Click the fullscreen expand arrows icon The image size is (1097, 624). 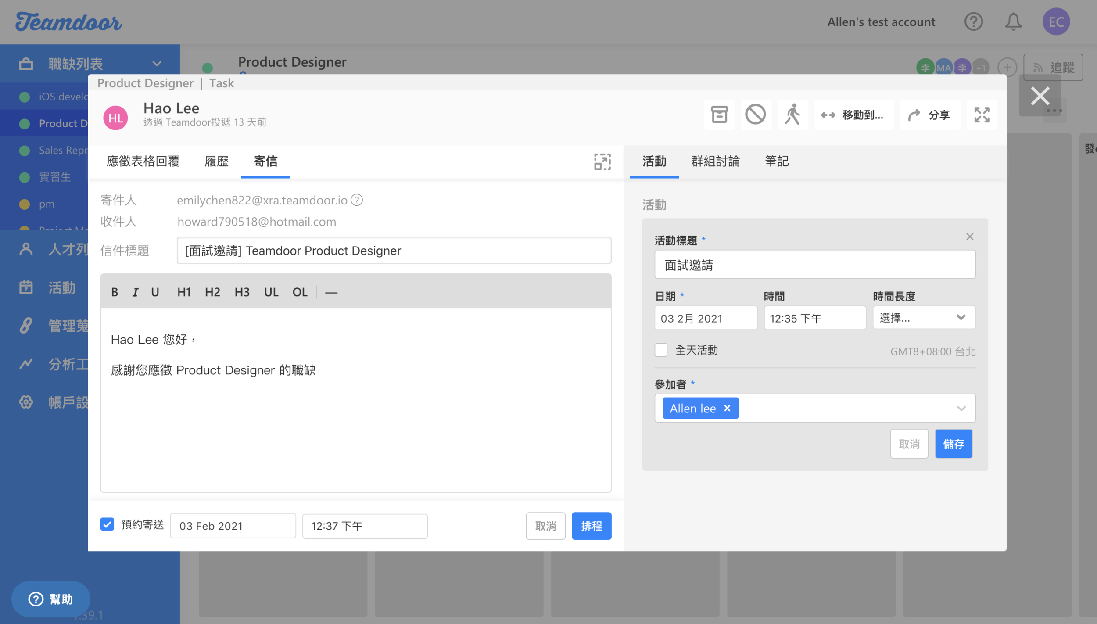pos(982,115)
